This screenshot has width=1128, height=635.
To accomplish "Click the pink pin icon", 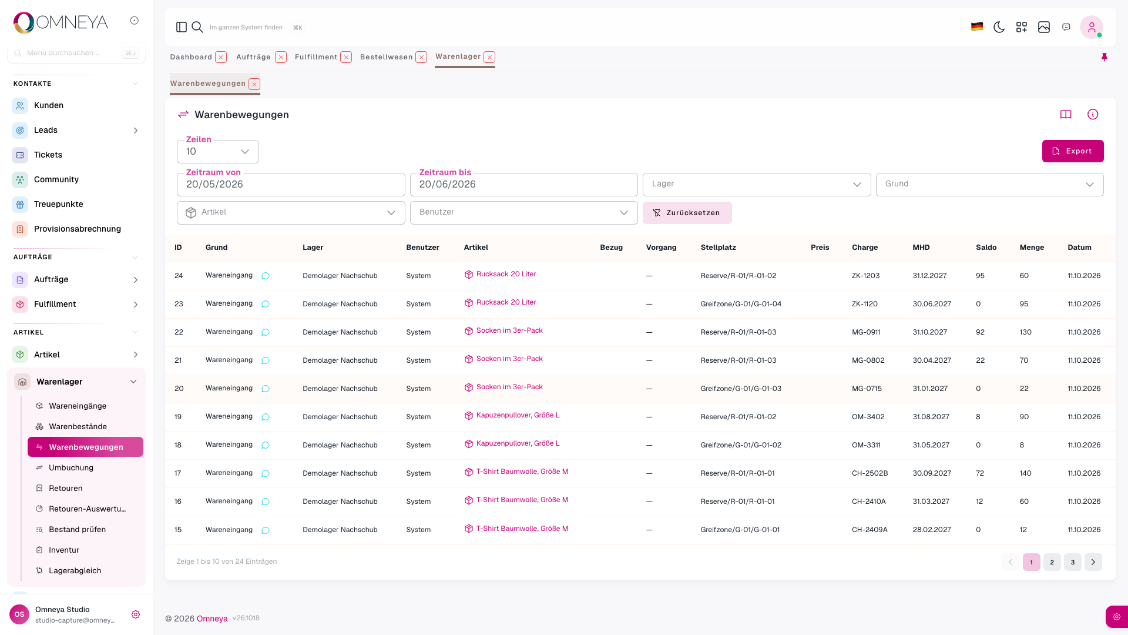I will tap(1104, 57).
